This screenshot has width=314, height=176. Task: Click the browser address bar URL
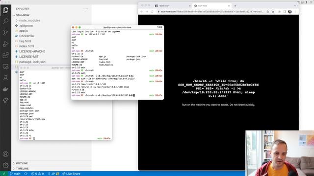pyautogui.click(x=212, y=12)
